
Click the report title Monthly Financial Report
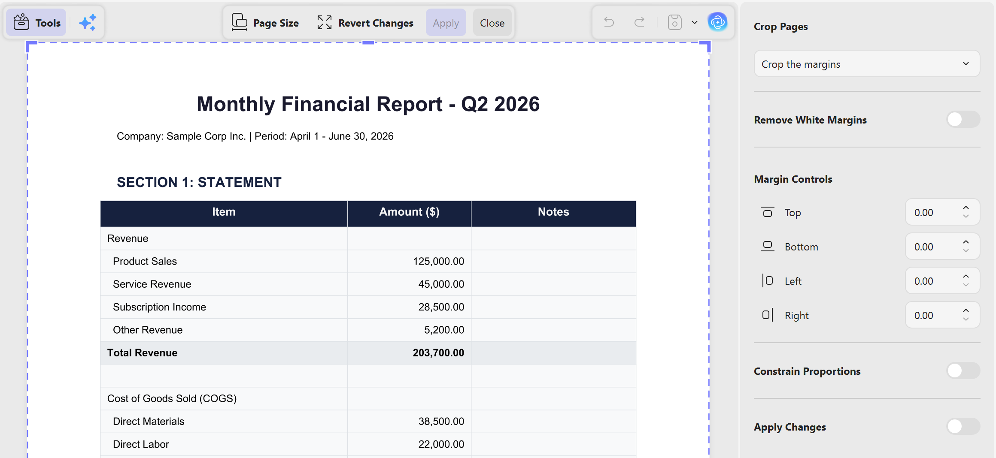pos(368,104)
